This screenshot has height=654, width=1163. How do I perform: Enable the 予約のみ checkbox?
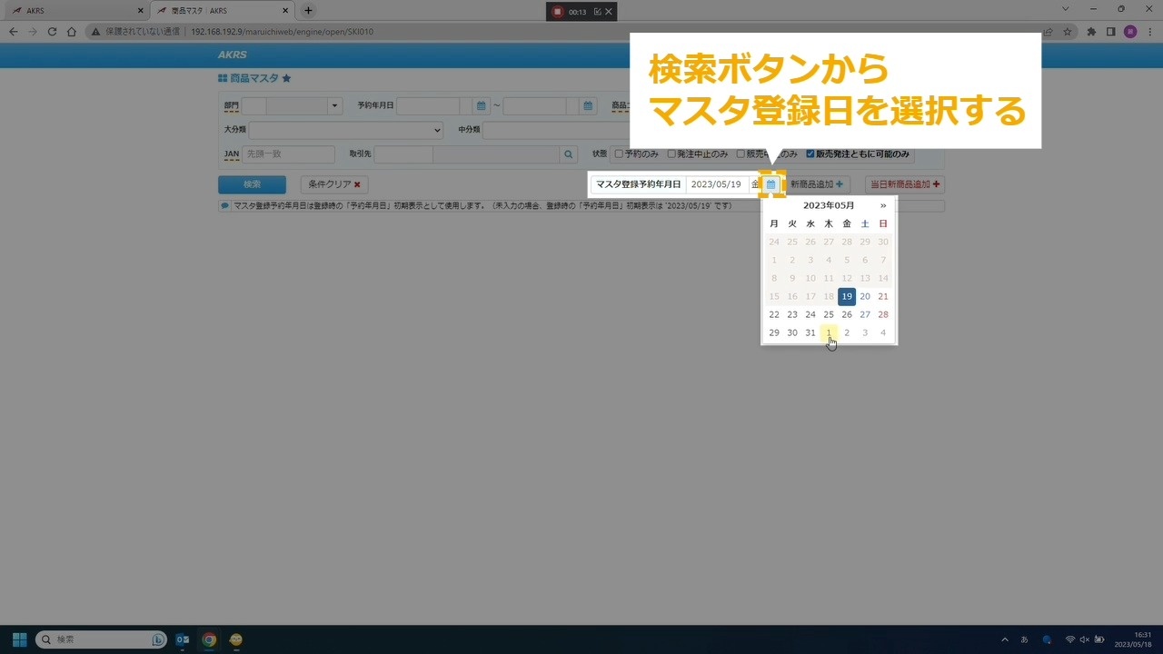620,154
